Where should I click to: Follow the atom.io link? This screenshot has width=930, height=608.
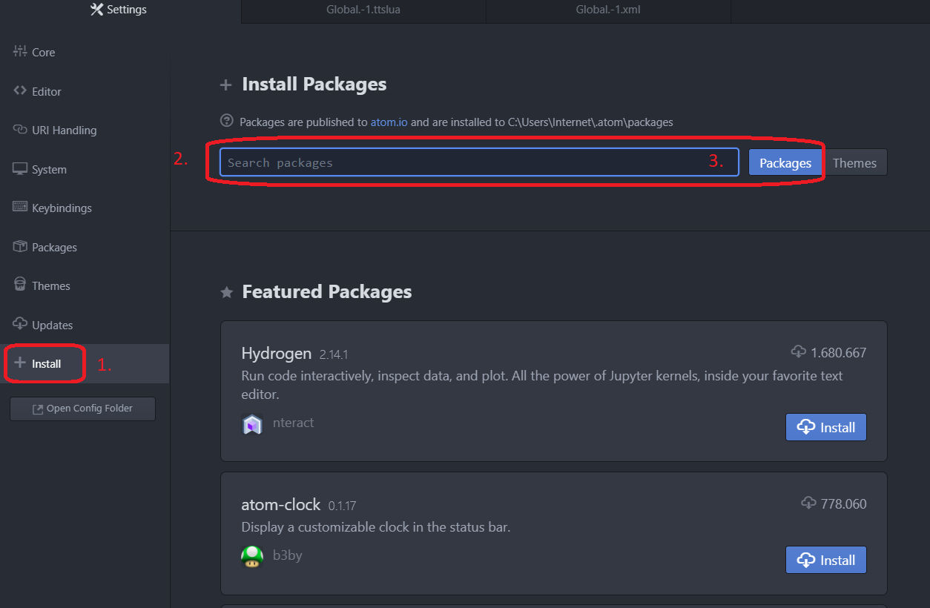(389, 122)
